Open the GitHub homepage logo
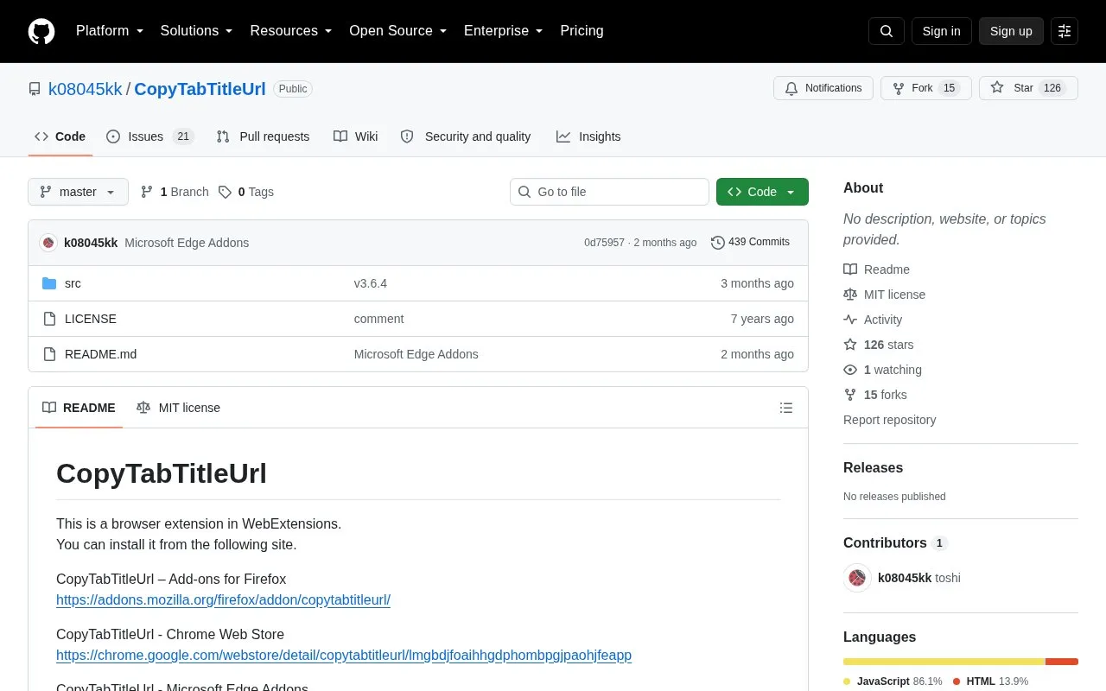1106x691 pixels. pos(41,31)
